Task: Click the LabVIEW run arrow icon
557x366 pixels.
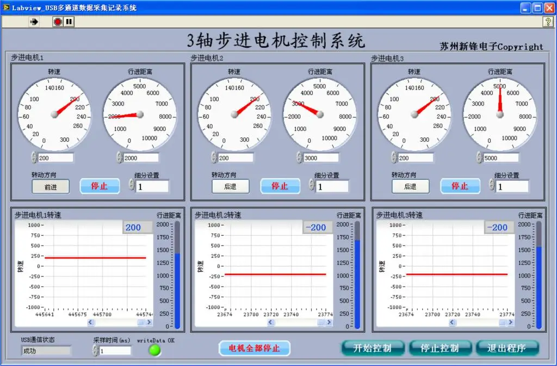Action: tap(34, 22)
